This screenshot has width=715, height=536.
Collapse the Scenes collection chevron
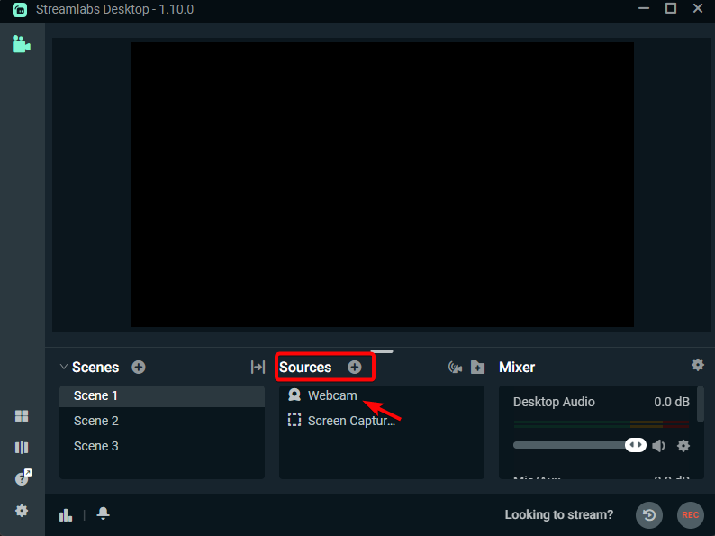(x=64, y=367)
